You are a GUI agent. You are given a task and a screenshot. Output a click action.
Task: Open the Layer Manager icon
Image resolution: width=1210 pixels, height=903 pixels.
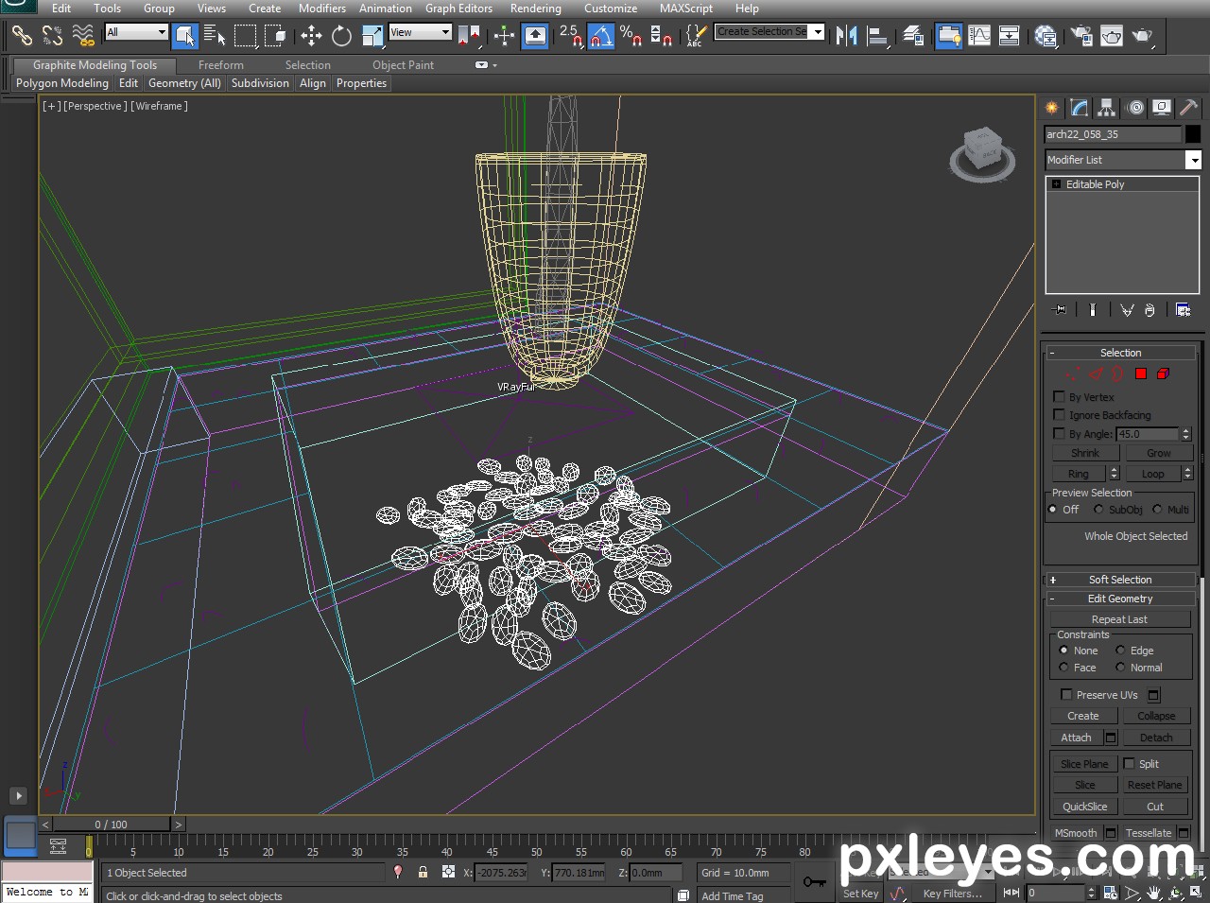[913, 36]
